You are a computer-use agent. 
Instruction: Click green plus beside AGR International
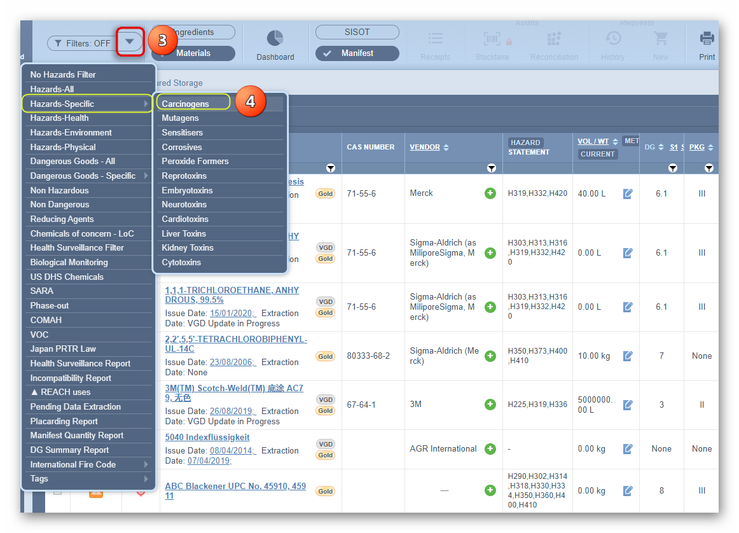(x=490, y=449)
